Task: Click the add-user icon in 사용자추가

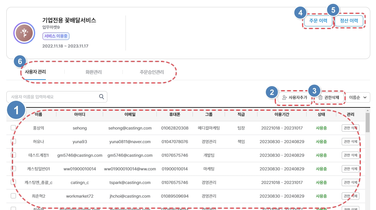Action: click(284, 97)
